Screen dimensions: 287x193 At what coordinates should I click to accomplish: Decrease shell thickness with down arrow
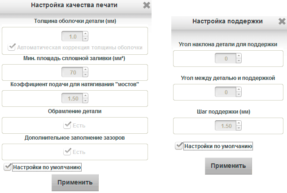point(85,39)
